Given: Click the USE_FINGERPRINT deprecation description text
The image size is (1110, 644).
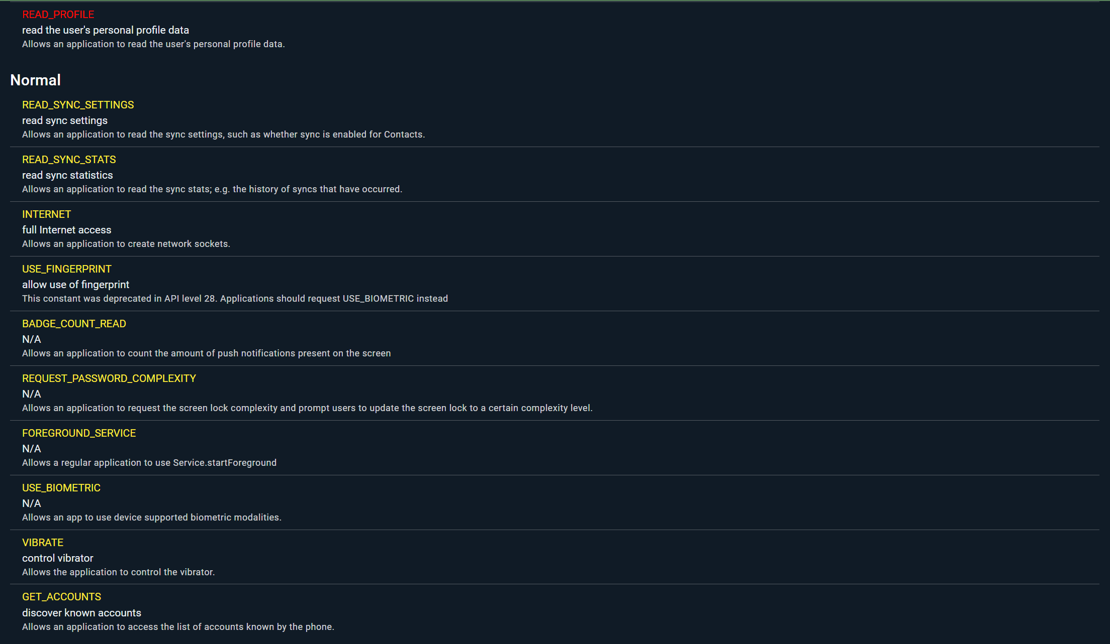Looking at the screenshot, I should [x=235, y=299].
